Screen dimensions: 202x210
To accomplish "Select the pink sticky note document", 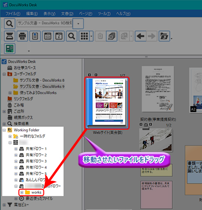I will click(156, 194).
